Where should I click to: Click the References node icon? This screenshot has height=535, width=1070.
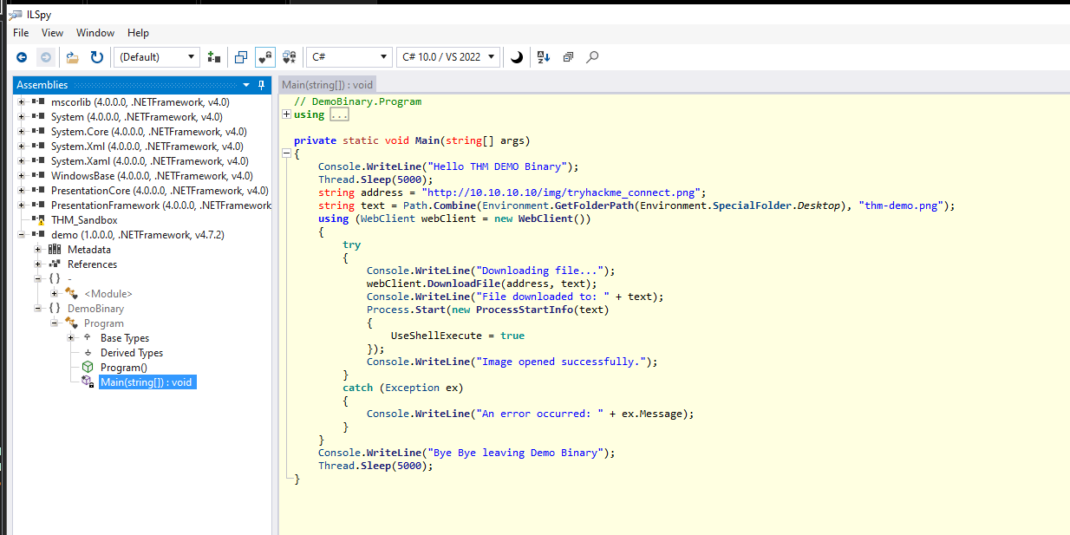[55, 264]
